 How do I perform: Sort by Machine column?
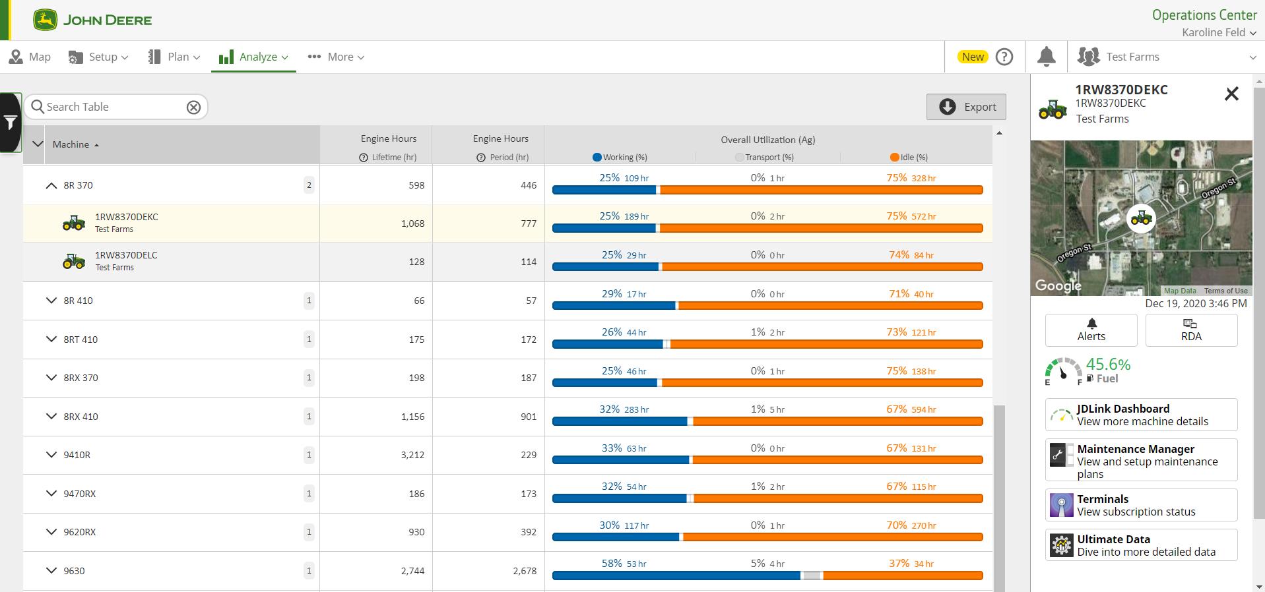click(76, 144)
